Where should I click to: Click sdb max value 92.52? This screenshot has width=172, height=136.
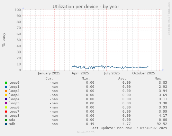tap(162, 124)
